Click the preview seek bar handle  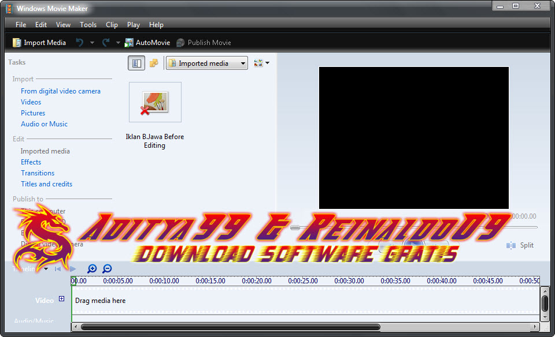295,227
